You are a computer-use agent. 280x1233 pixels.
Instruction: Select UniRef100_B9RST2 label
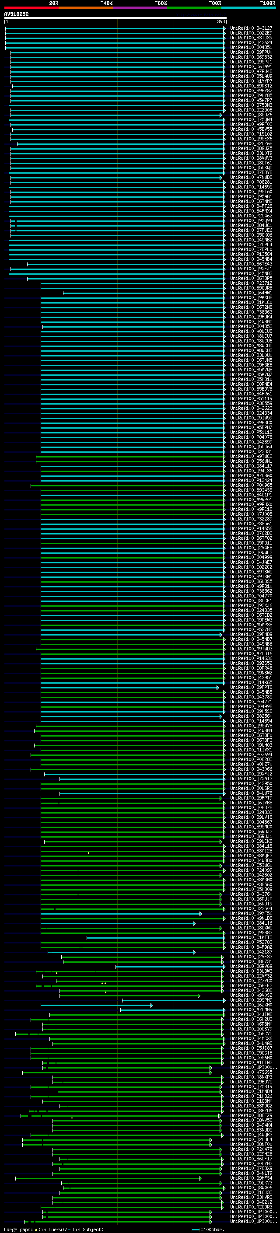251,86
